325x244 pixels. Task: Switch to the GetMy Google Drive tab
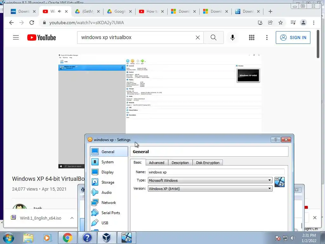click(87, 11)
